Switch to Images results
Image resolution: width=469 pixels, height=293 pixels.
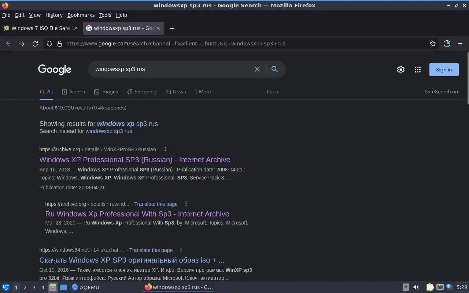pos(106,92)
